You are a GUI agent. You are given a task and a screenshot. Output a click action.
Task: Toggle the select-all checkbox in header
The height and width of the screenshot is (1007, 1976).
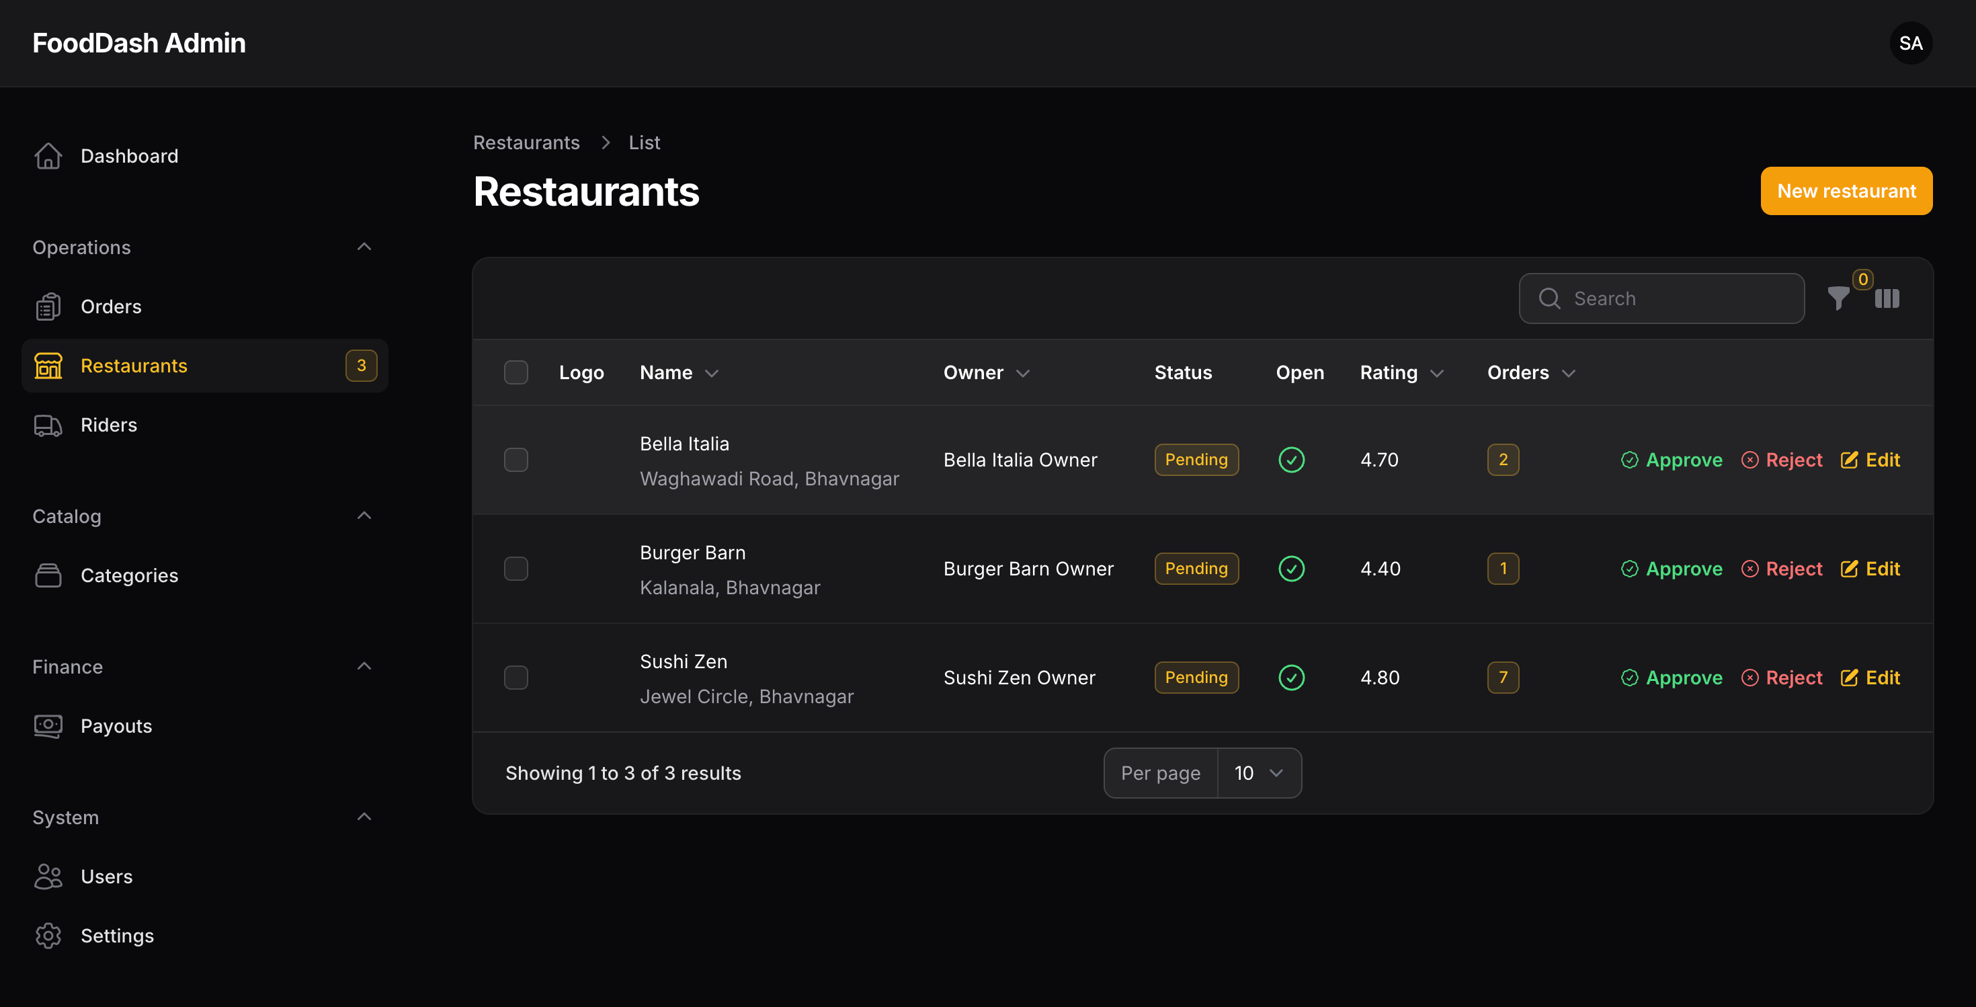coord(516,372)
